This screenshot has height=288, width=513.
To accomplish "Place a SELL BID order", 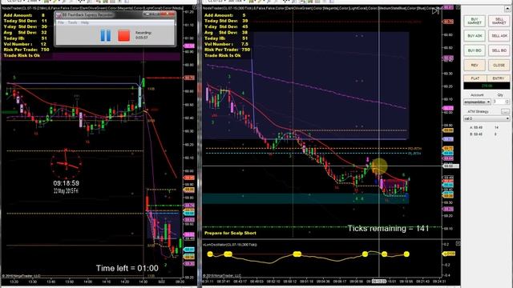I will tap(499, 50).
